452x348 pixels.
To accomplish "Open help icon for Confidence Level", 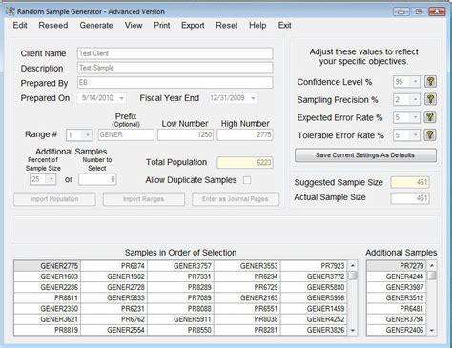I will [430, 82].
